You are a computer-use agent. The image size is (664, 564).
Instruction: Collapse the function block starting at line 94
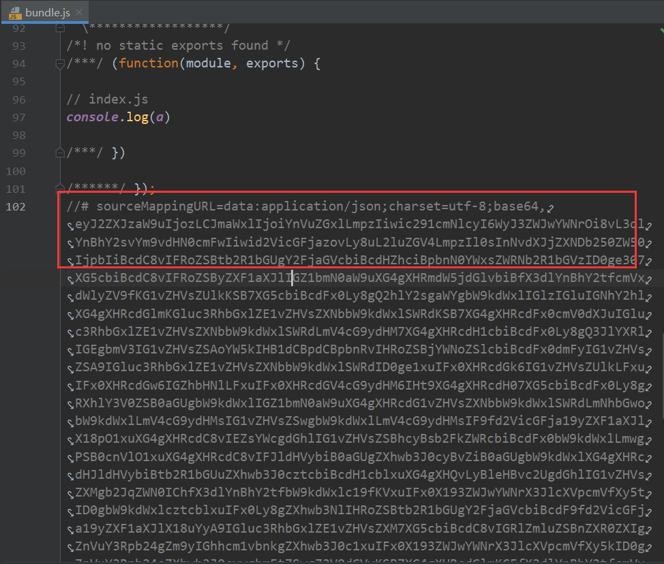click(59, 63)
